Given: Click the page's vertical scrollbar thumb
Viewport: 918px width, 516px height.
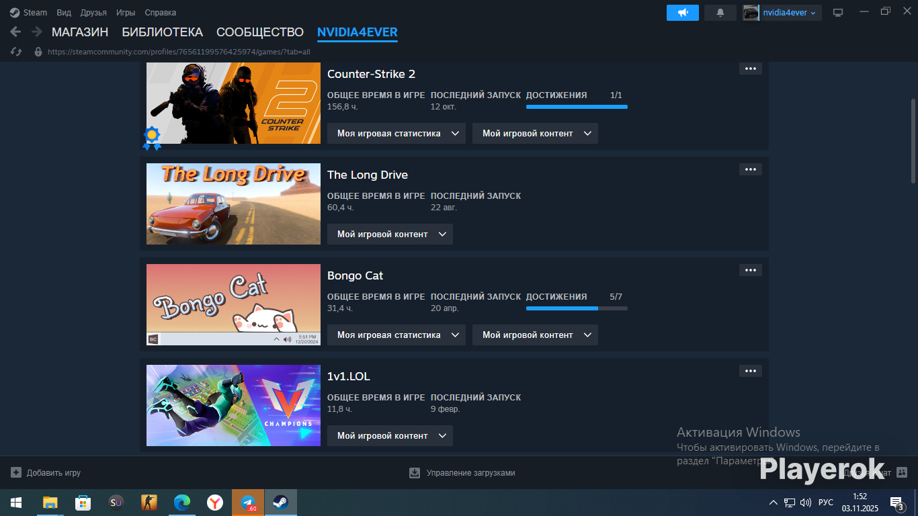Looking at the screenshot, I should pos(913,141).
